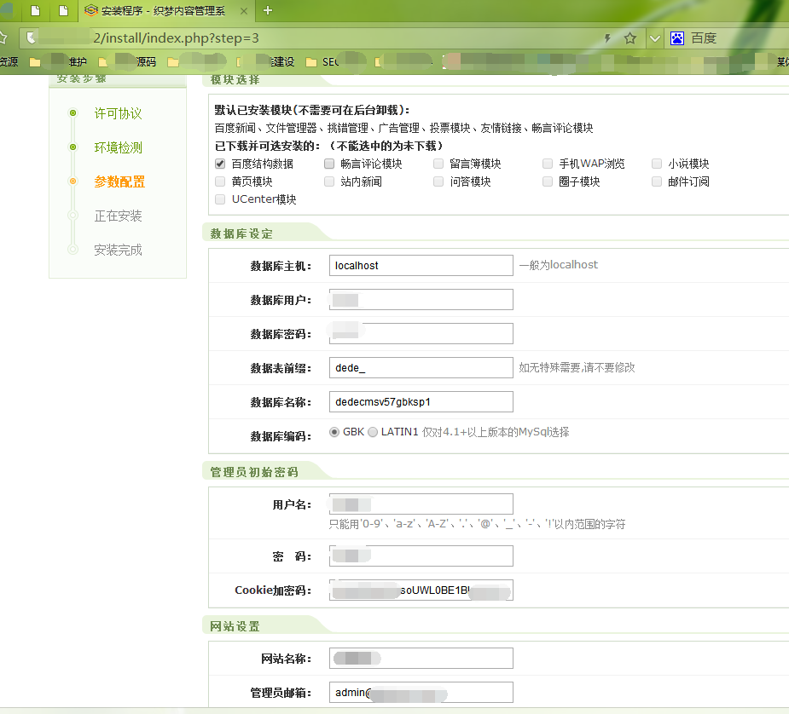Enable the 手机WAP浏览 module

coord(547,164)
